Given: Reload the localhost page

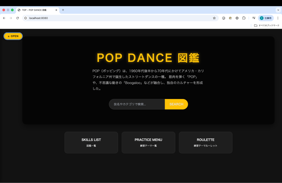Looking at the screenshot, I should tap(17, 18).
